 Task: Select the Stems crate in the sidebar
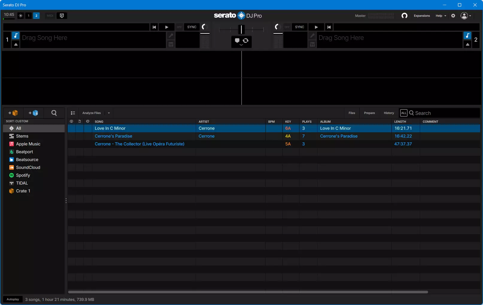click(34, 136)
